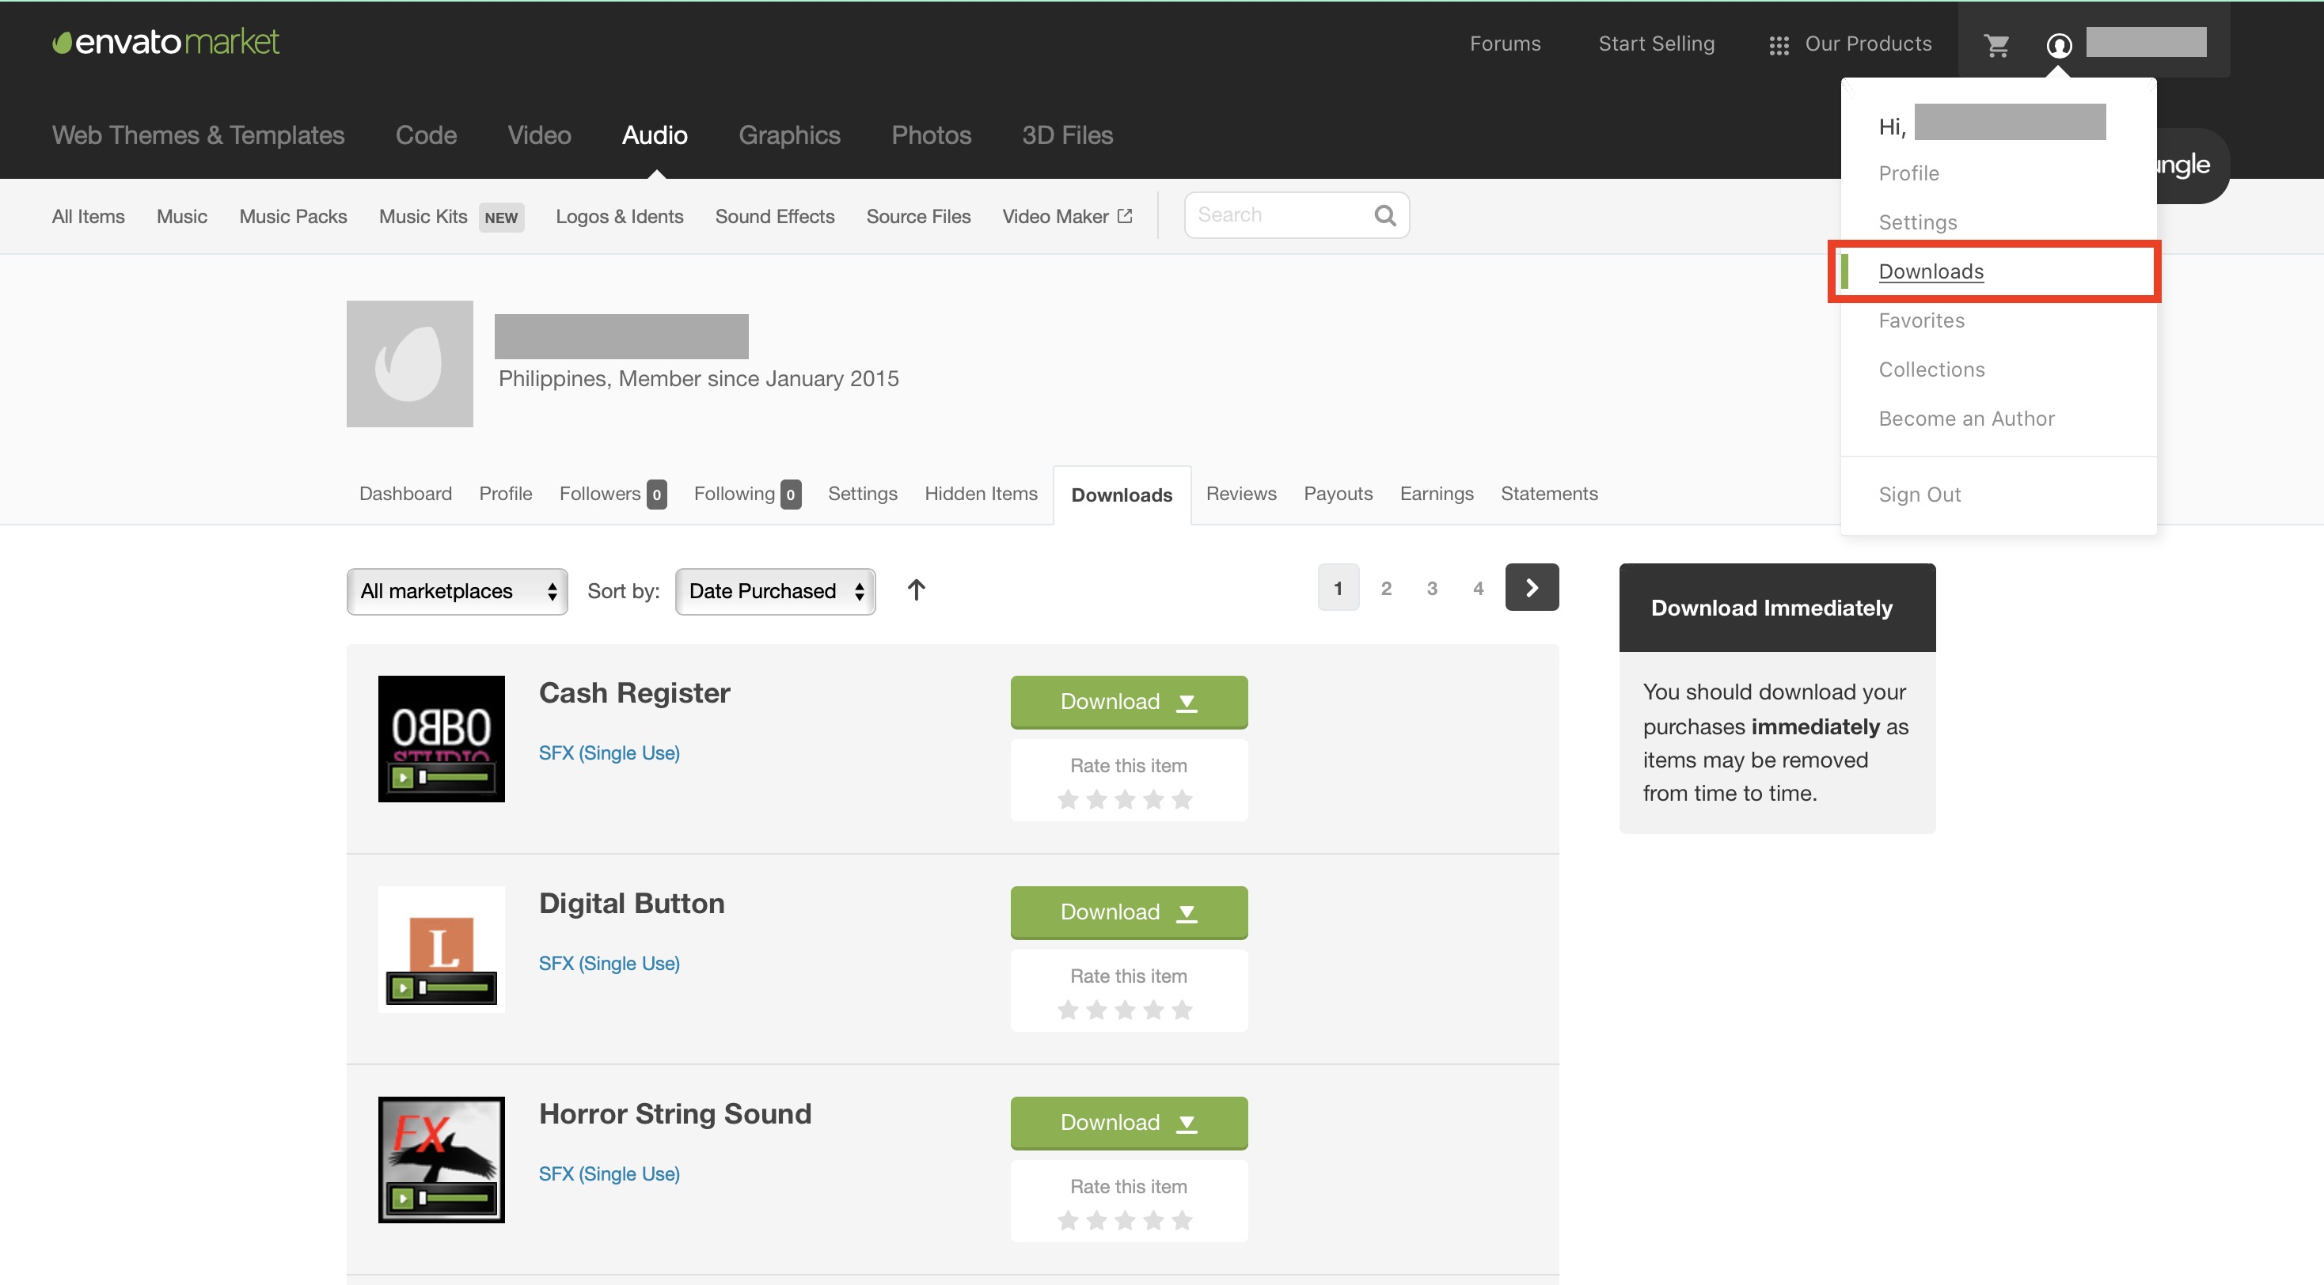This screenshot has height=1285, width=2324.
Task: Expand the Date Purchased sort dropdown
Action: point(775,592)
